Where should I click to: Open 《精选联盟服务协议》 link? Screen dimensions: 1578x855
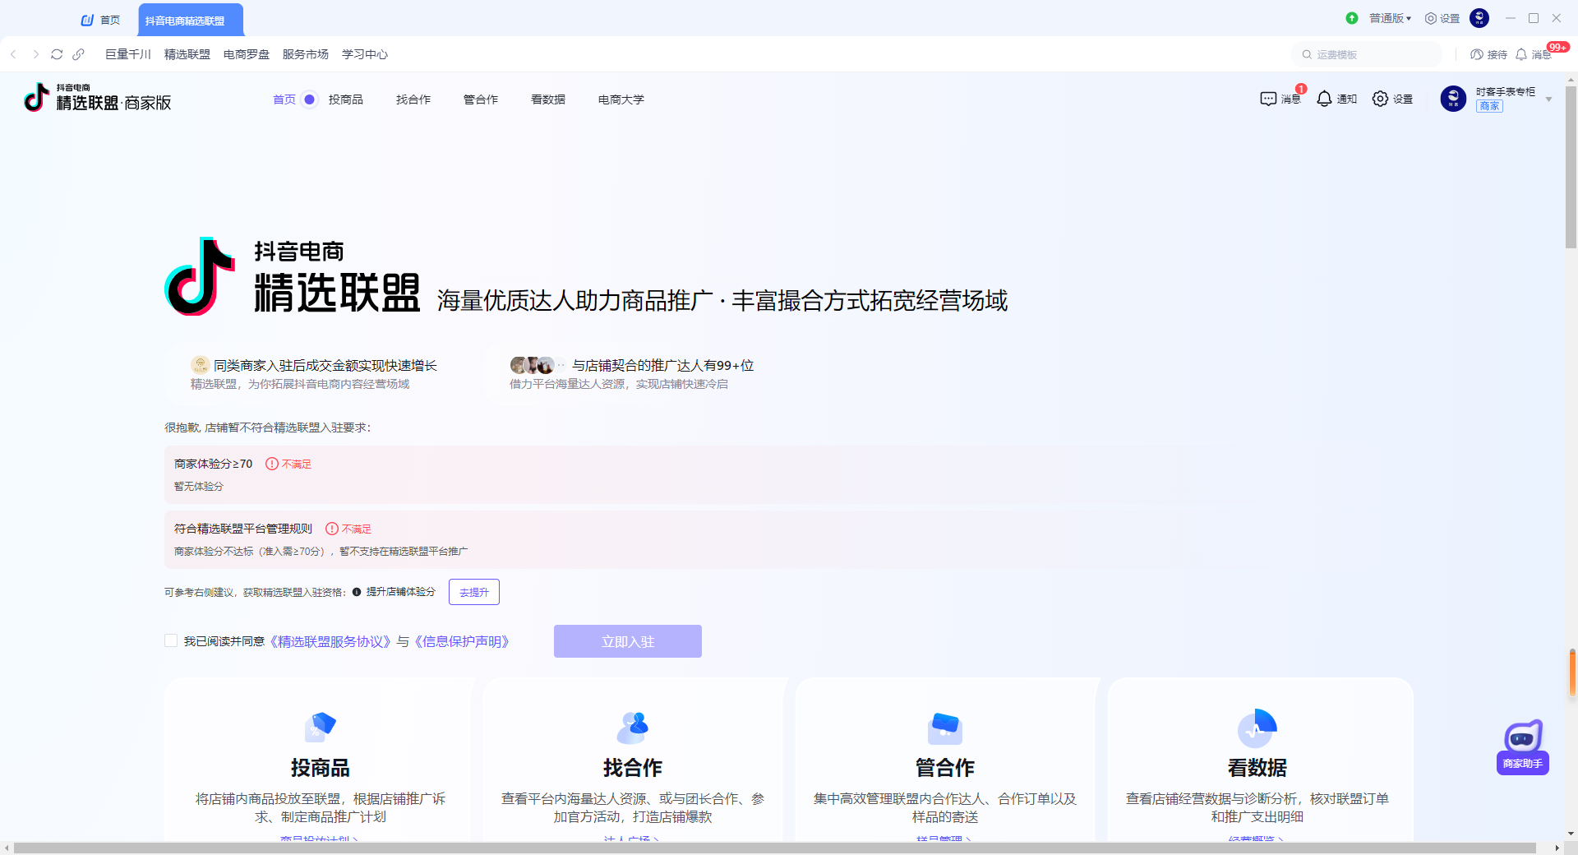coord(330,641)
